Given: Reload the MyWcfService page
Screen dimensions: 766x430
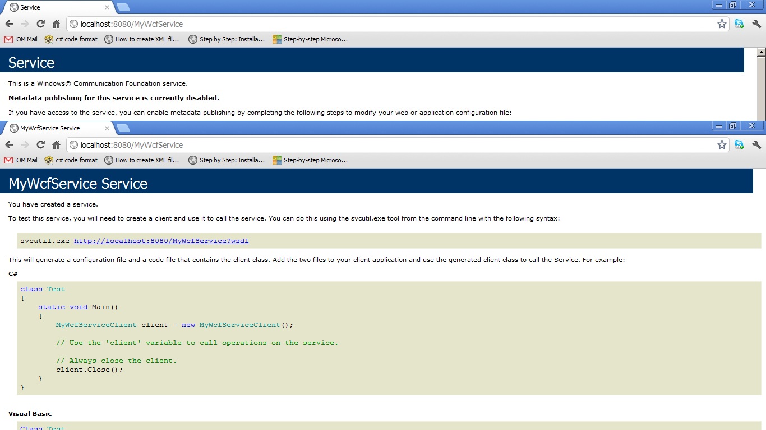Looking at the screenshot, I should pyautogui.click(x=40, y=144).
